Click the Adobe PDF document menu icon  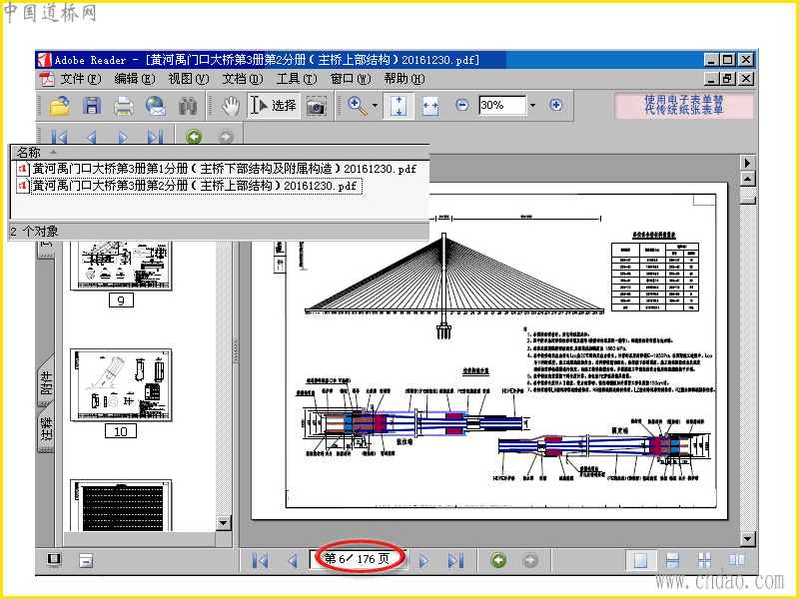pos(47,79)
